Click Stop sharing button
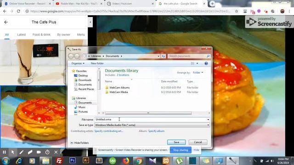294x165 pixels. [x=181, y=150]
